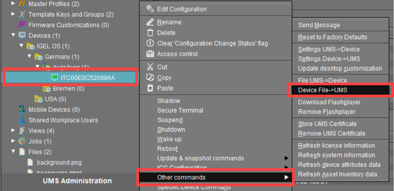Select the background.png file entry

pyautogui.click(x=59, y=162)
